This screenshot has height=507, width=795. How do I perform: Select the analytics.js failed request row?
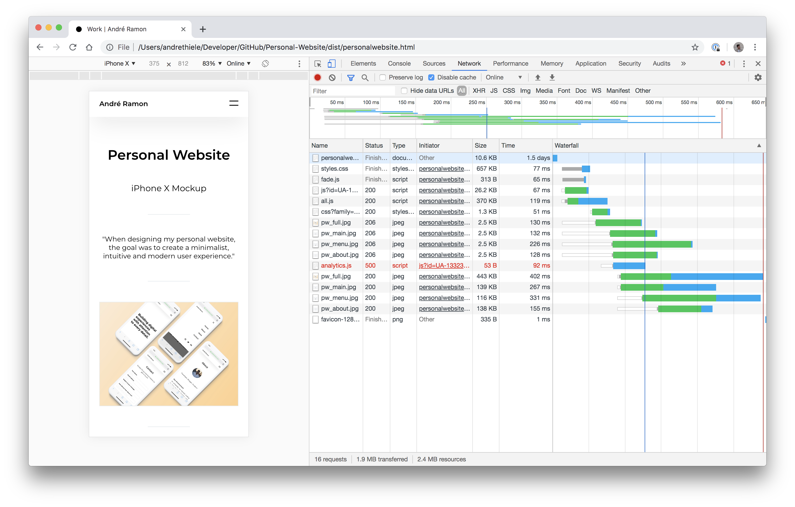(336, 265)
